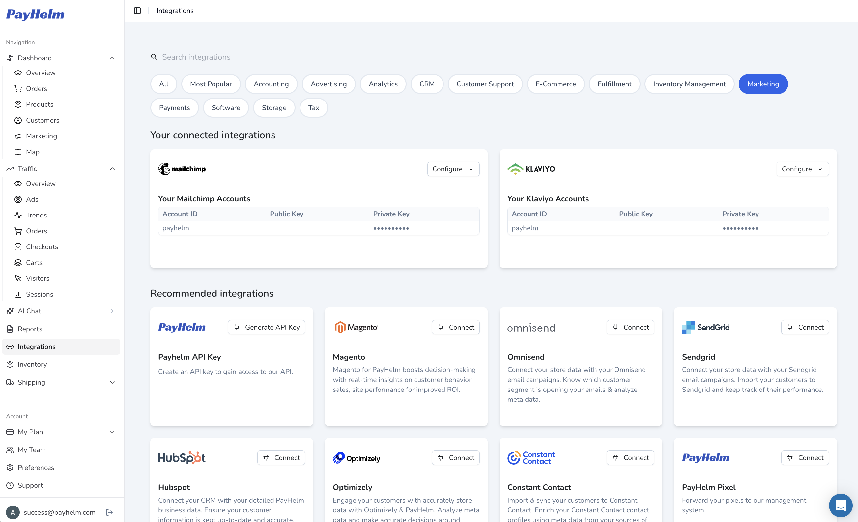Connect the Optimizely integration
This screenshot has width=858, height=522.
(456, 458)
